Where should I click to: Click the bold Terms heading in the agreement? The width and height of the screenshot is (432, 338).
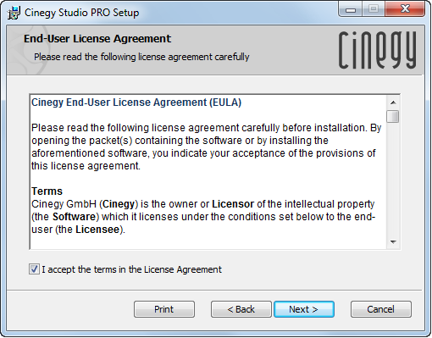47,191
